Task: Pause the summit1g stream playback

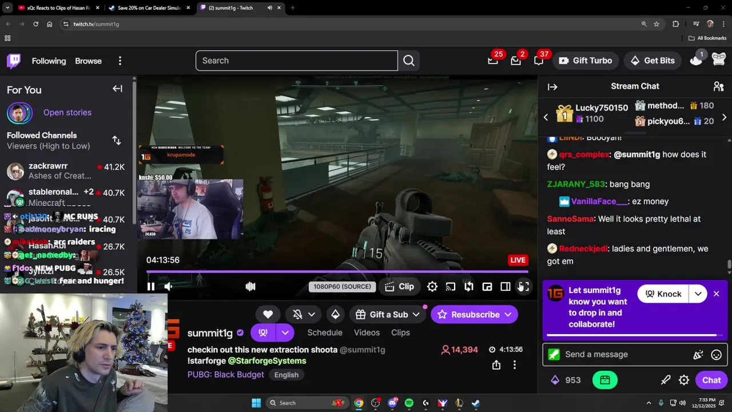Action: (150, 287)
